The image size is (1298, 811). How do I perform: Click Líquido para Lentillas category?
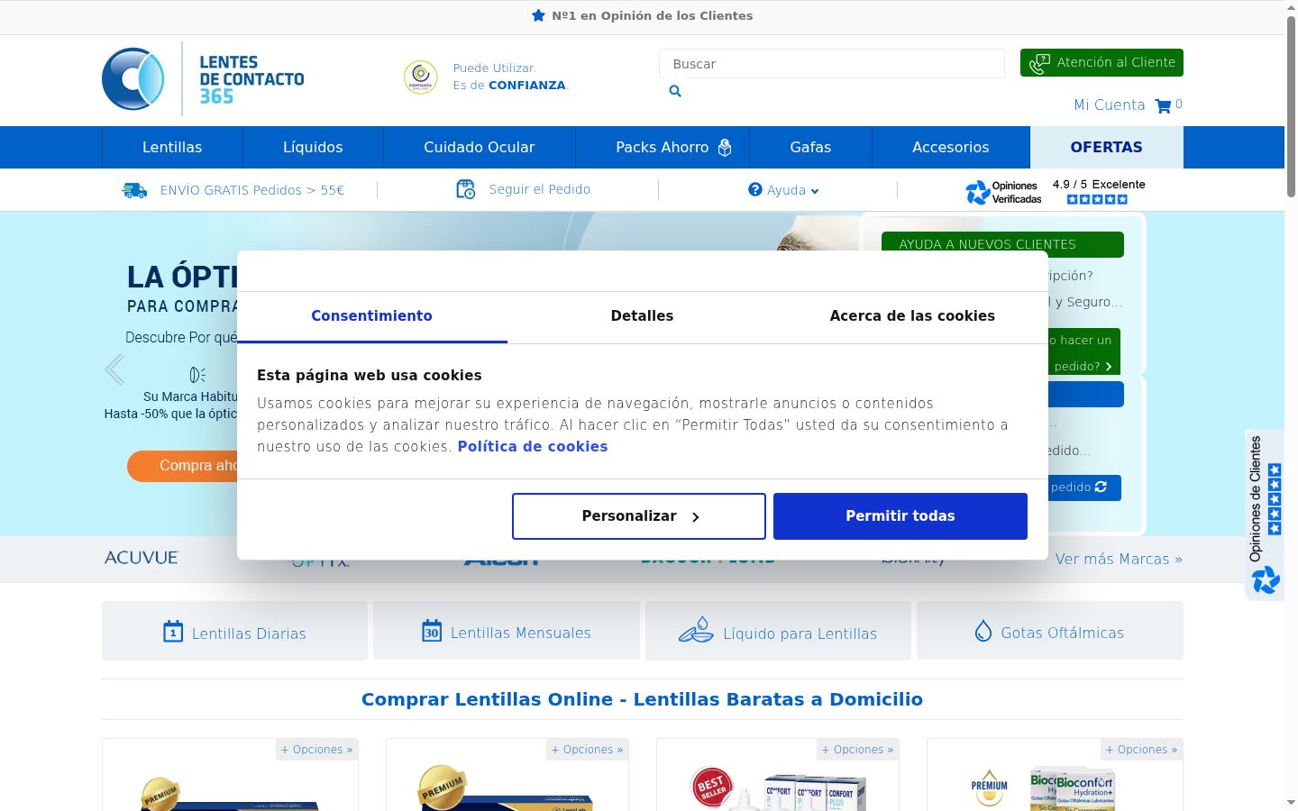tap(778, 631)
